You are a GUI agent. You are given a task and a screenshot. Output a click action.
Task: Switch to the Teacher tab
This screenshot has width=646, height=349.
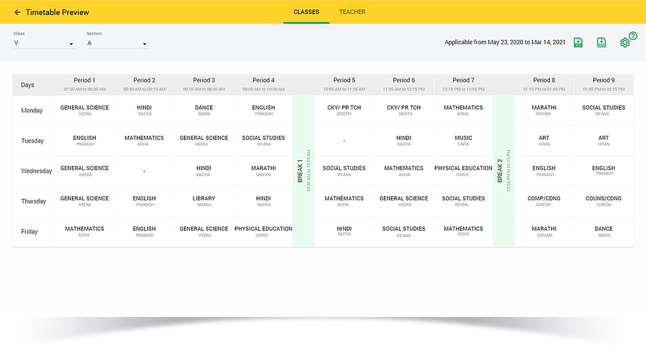pyautogui.click(x=352, y=12)
